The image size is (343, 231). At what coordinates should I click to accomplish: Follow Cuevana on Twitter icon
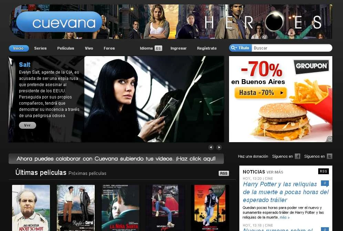point(329,156)
